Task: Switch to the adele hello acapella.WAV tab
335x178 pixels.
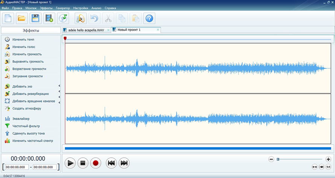Action: 86,30
